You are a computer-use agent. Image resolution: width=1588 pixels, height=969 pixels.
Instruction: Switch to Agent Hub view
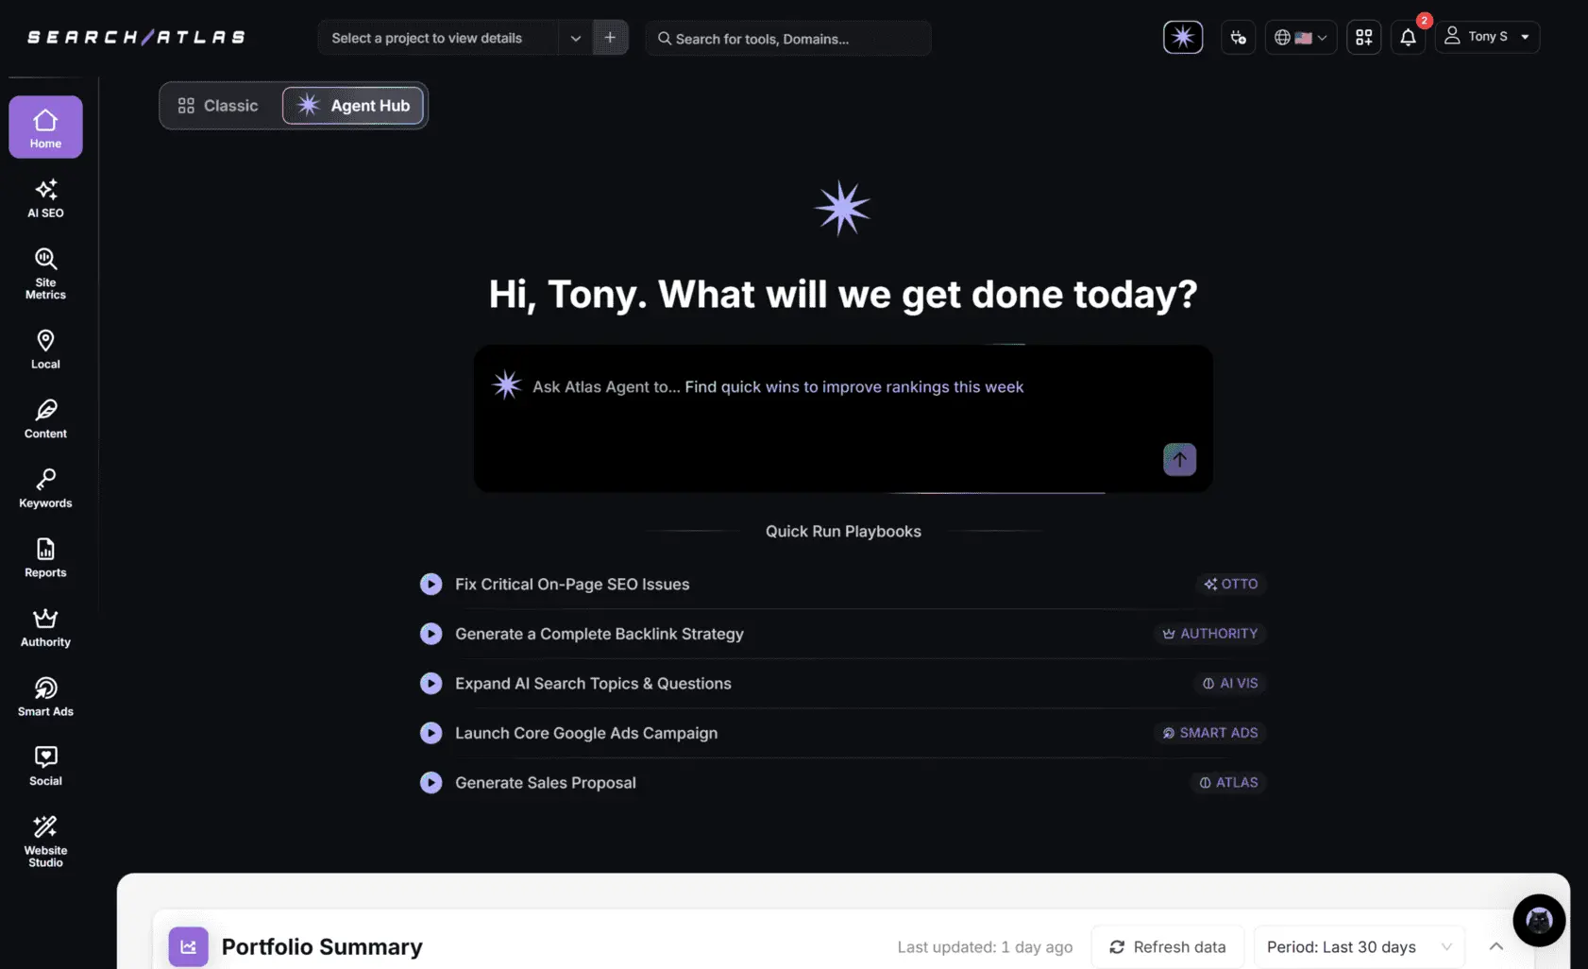tap(353, 106)
